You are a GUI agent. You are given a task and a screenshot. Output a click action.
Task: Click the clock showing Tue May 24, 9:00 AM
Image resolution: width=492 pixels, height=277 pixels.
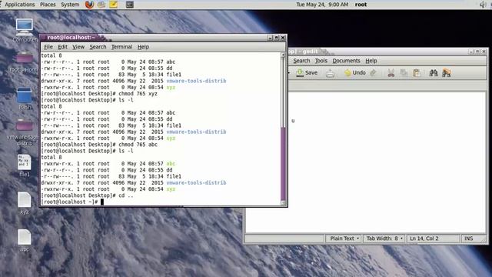[x=322, y=5]
